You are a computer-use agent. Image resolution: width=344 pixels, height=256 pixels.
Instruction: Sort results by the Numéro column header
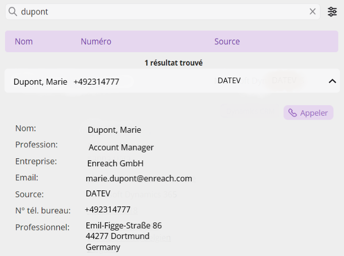(x=96, y=42)
